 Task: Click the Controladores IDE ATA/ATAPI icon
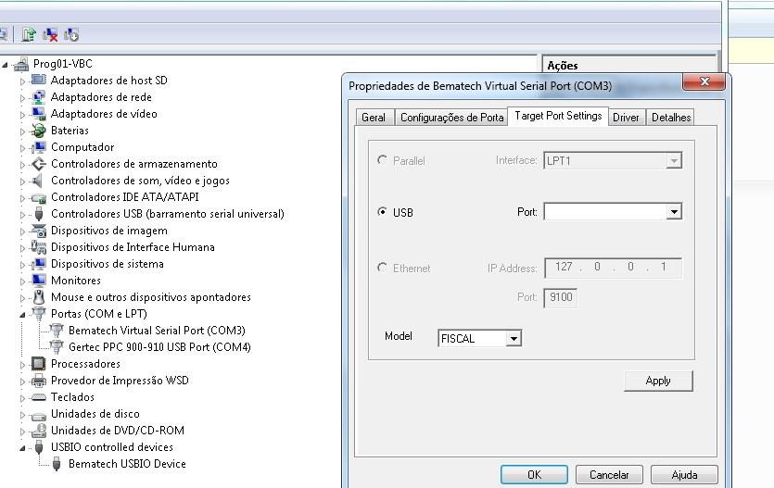[39, 197]
